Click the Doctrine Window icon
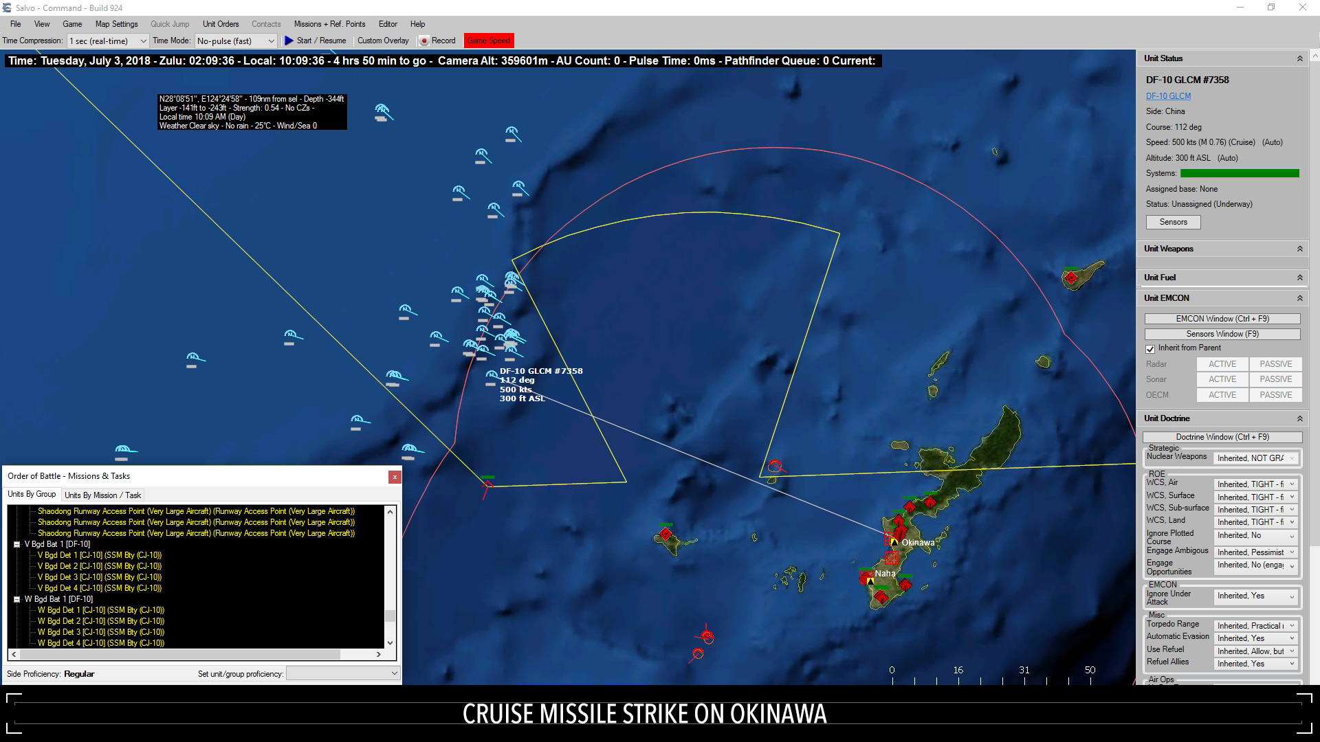The width and height of the screenshot is (1320, 742). tap(1223, 437)
